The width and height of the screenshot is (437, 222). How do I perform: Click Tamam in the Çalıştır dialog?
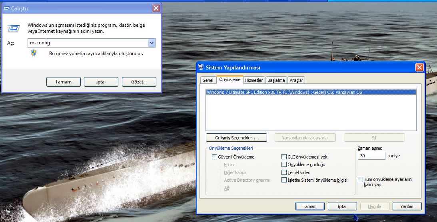(x=63, y=82)
